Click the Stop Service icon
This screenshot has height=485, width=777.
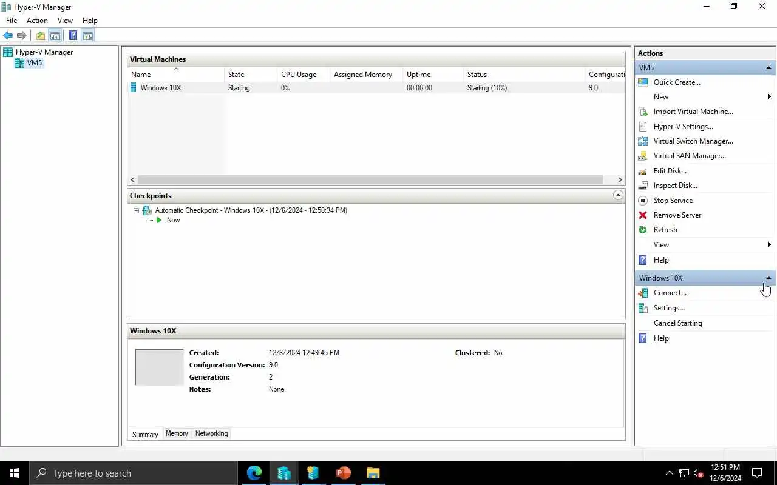tap(643, 201)
